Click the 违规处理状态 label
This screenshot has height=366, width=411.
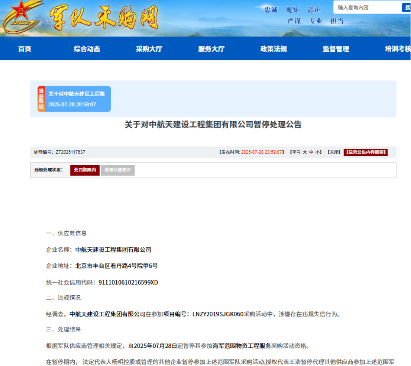[x=48, y=170]
